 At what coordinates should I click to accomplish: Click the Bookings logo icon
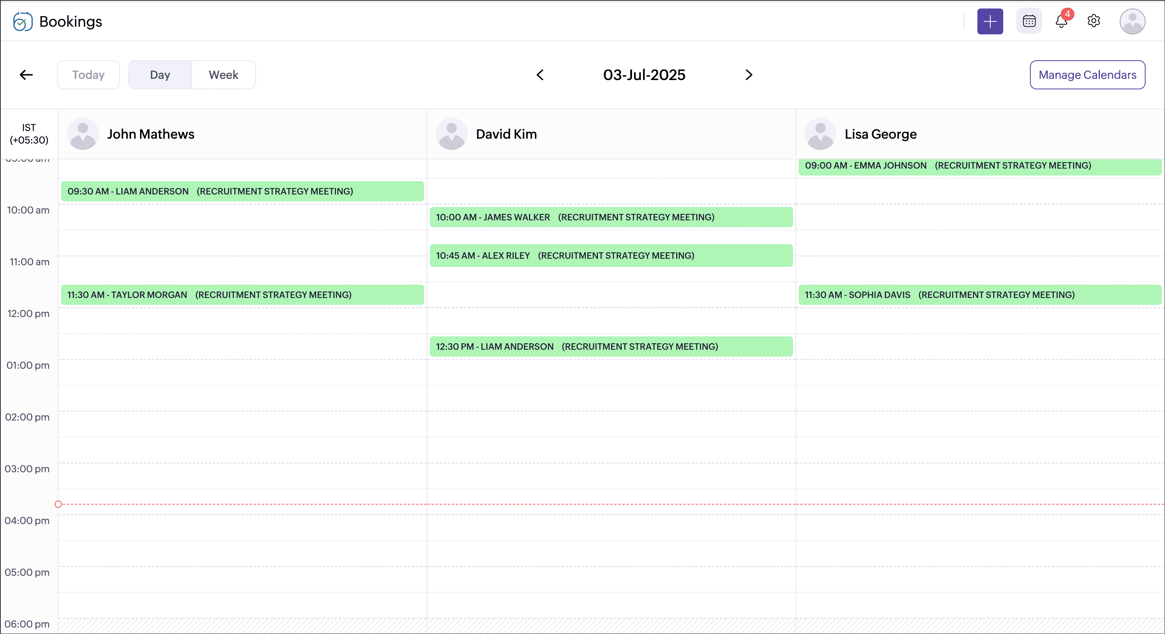tap(23, 21)
